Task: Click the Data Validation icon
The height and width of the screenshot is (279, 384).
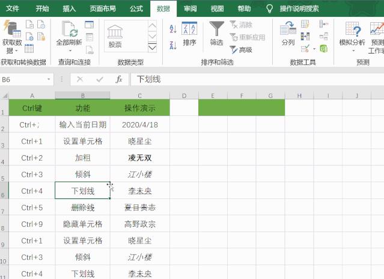Action: (305, 49)
